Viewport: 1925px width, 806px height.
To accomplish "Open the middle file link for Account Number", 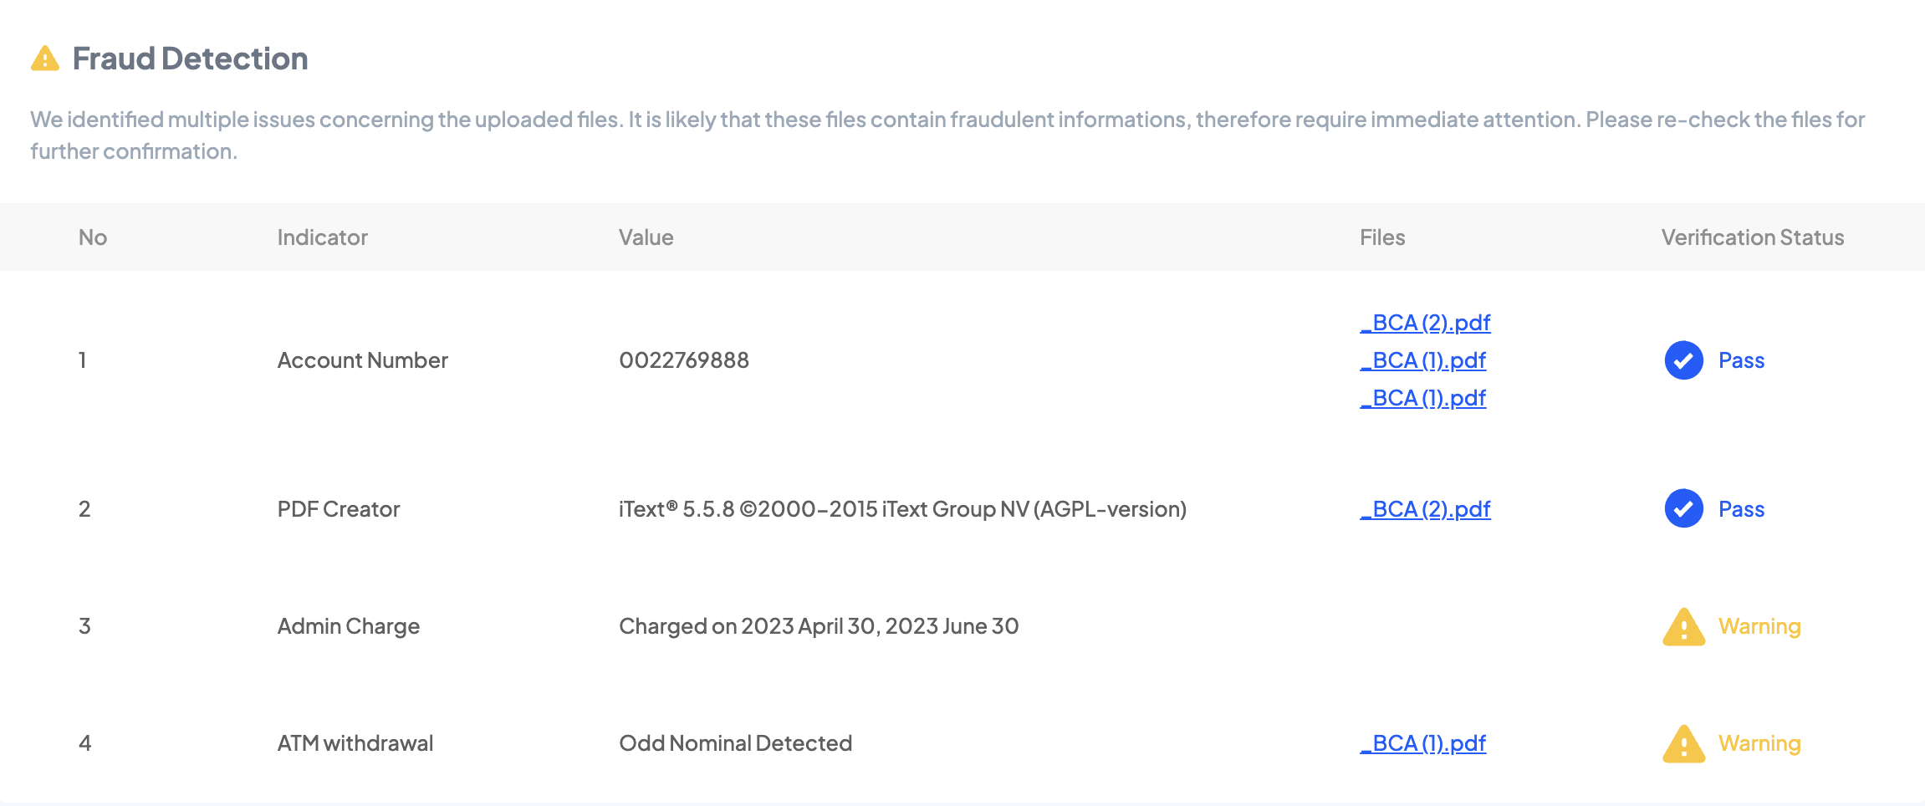I will (1422, 360).
